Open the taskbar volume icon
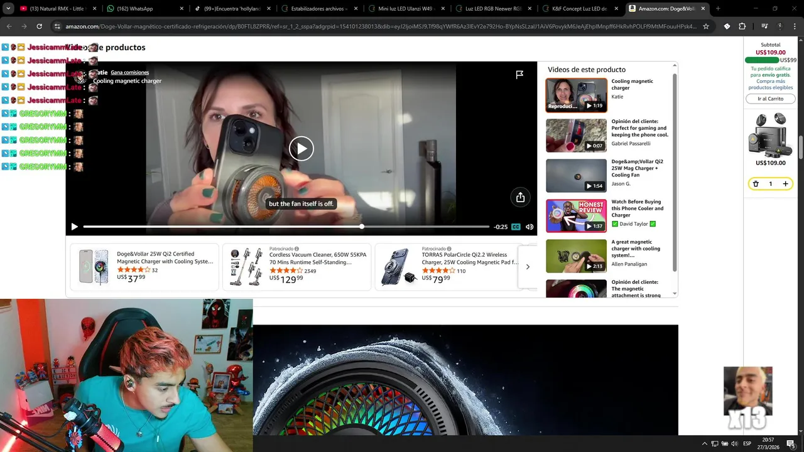The width and height of the screenshot is (804, 452). (x=734, y=444)
